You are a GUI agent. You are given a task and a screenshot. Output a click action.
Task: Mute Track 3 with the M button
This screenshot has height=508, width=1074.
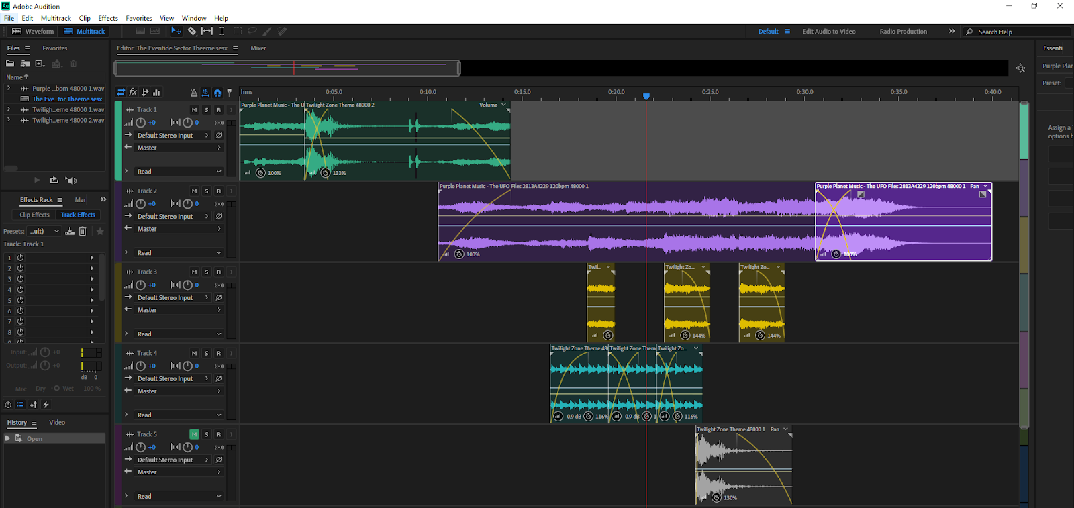click(x=194, y=272)
